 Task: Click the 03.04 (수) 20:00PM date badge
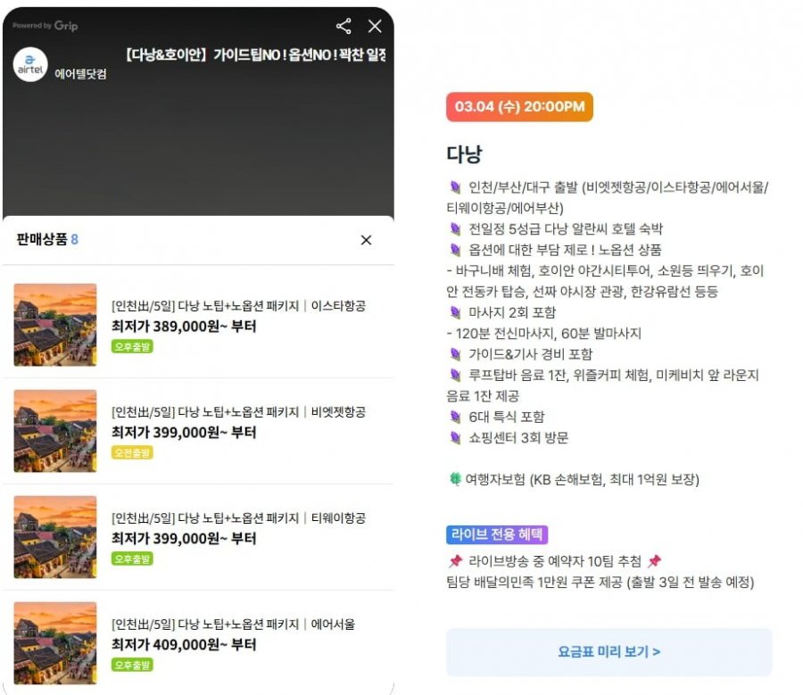coord(519,107)
